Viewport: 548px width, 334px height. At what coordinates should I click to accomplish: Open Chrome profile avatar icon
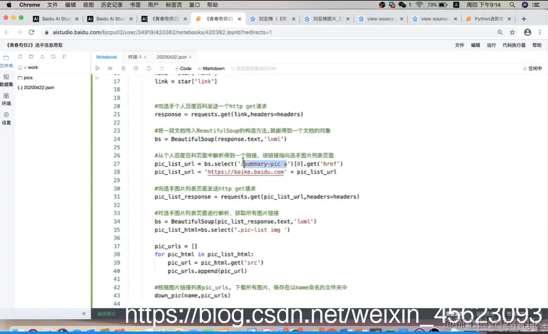tap(528, 32)
